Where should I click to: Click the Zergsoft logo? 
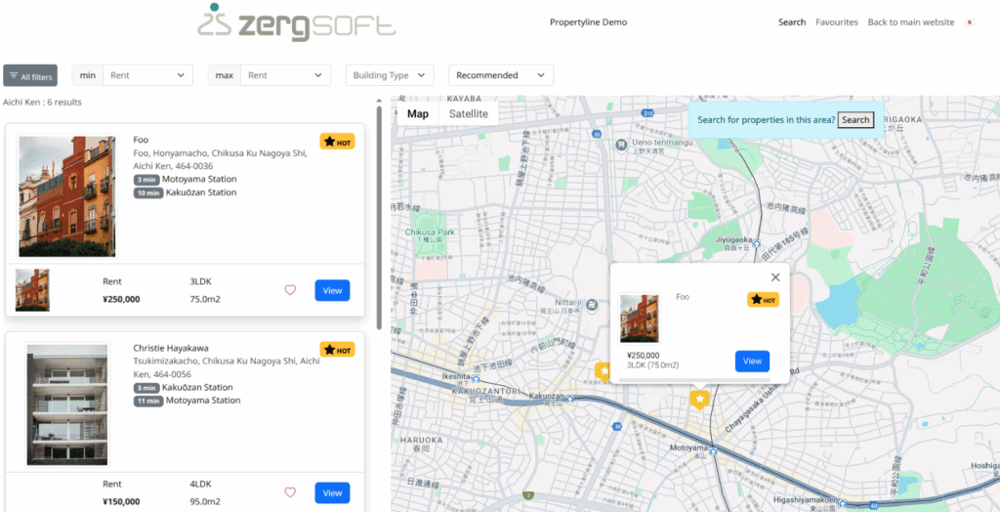pos(296,21)
